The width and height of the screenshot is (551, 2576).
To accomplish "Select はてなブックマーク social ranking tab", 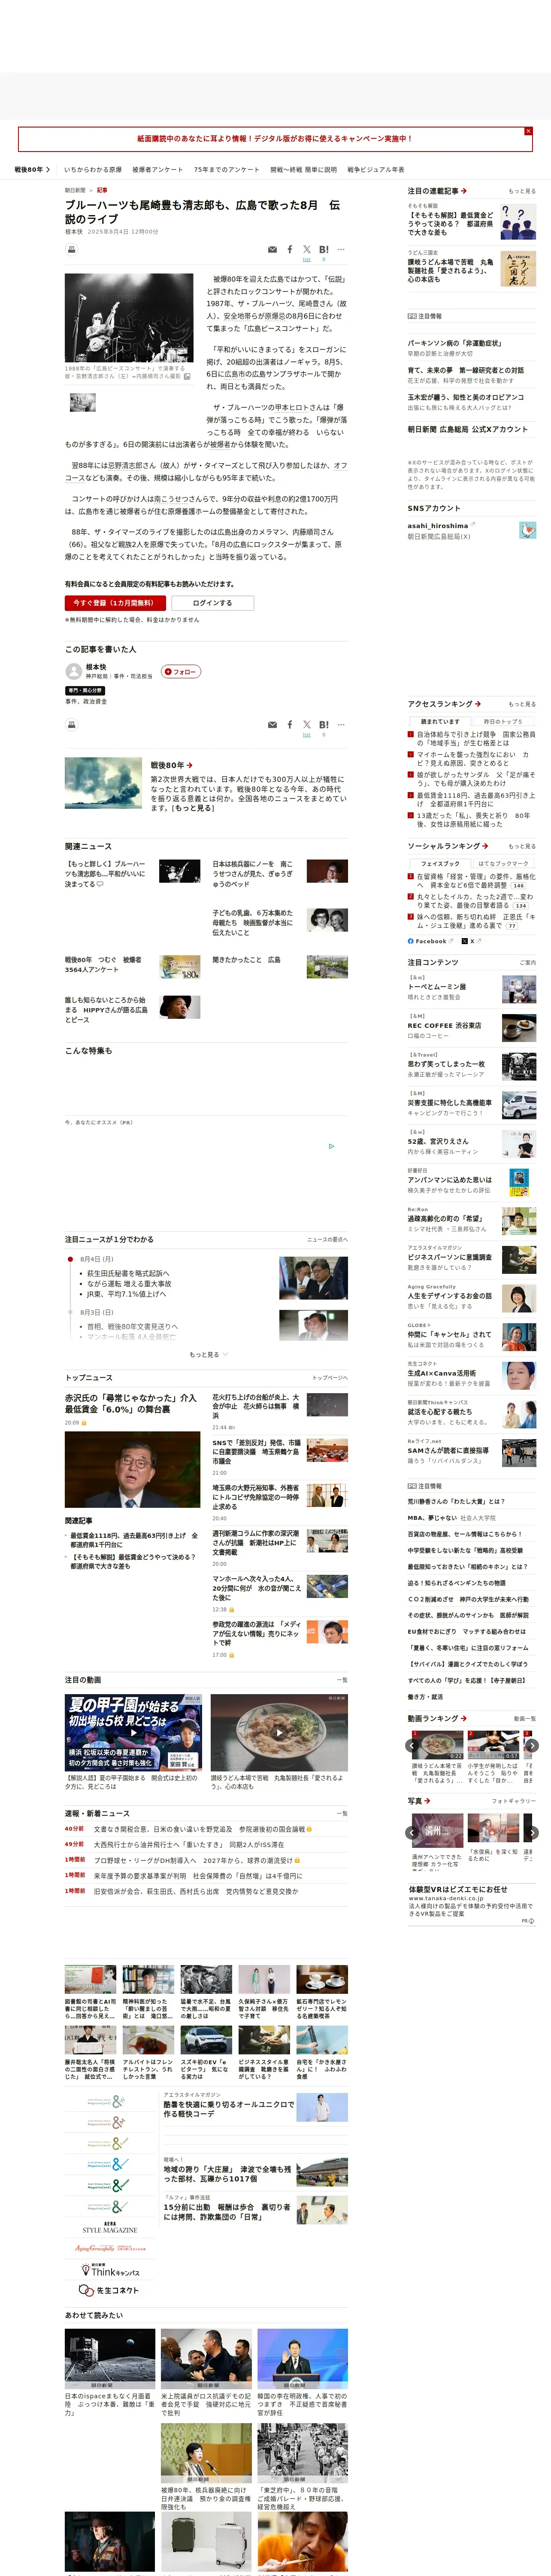I will pos(503,863).
